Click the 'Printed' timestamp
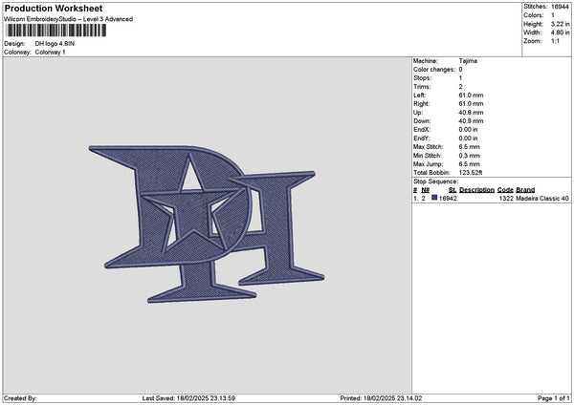Image resolution: width=574 pixels, height=405 pixels. (x=381, y=398)
